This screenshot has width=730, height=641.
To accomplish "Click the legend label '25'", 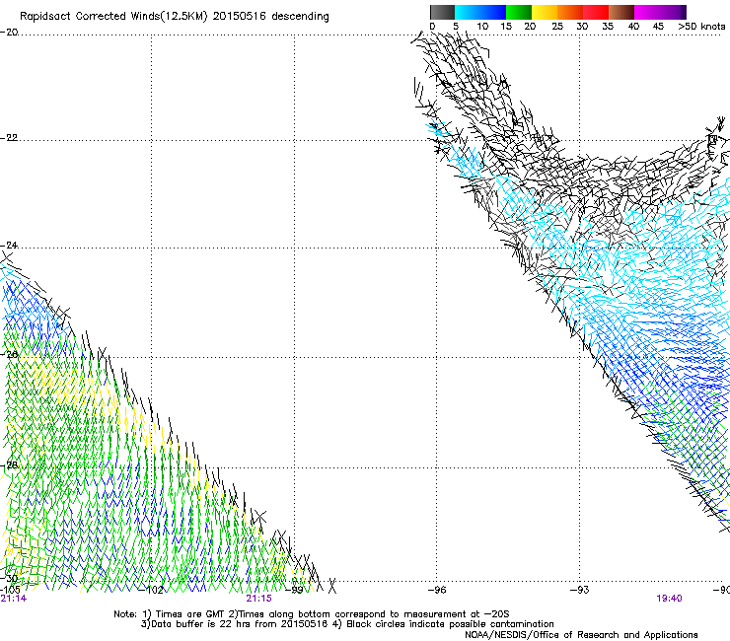I will click(557, 27).
